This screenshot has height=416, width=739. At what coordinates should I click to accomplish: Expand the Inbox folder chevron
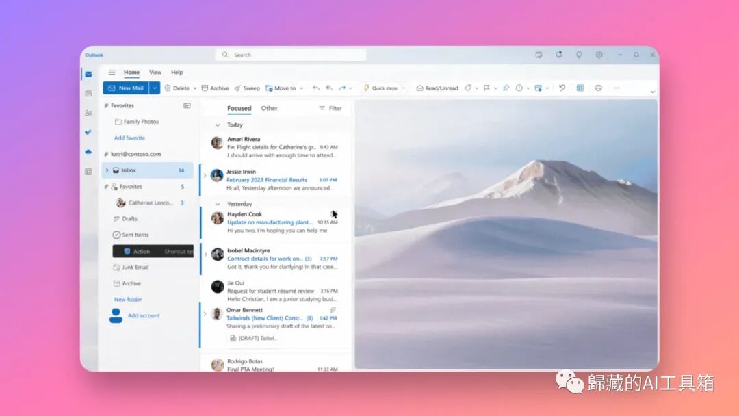[x=107, y=170]
